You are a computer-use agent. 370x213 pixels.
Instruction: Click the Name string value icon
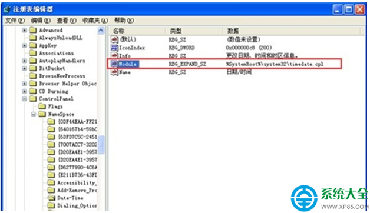tap(115, 72)
